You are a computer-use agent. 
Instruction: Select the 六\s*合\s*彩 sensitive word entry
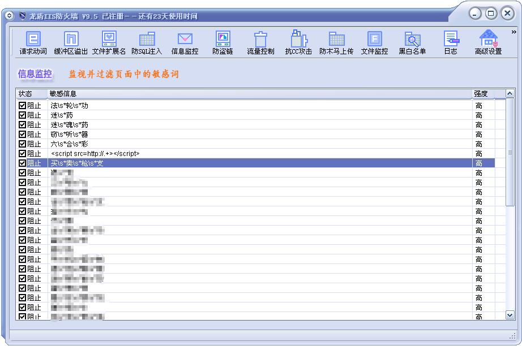[69, 144]
